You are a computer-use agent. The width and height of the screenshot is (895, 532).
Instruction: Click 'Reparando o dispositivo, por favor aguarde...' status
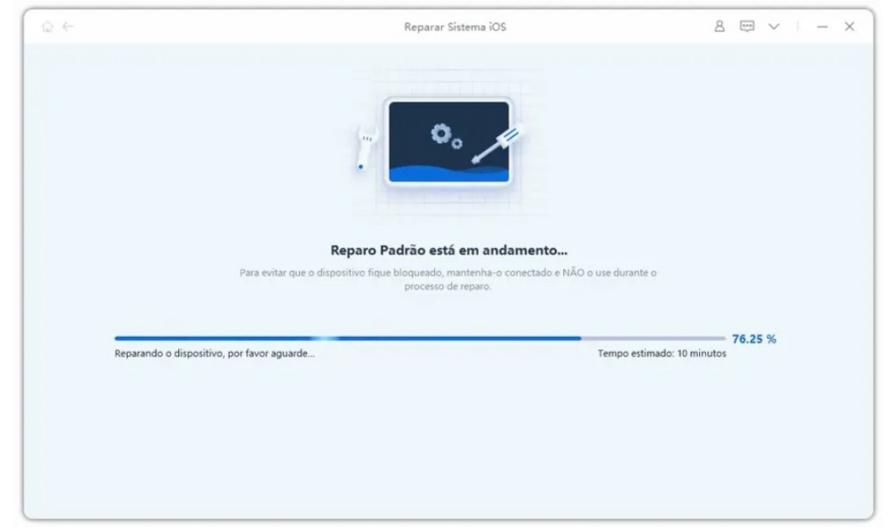(215, 353)
